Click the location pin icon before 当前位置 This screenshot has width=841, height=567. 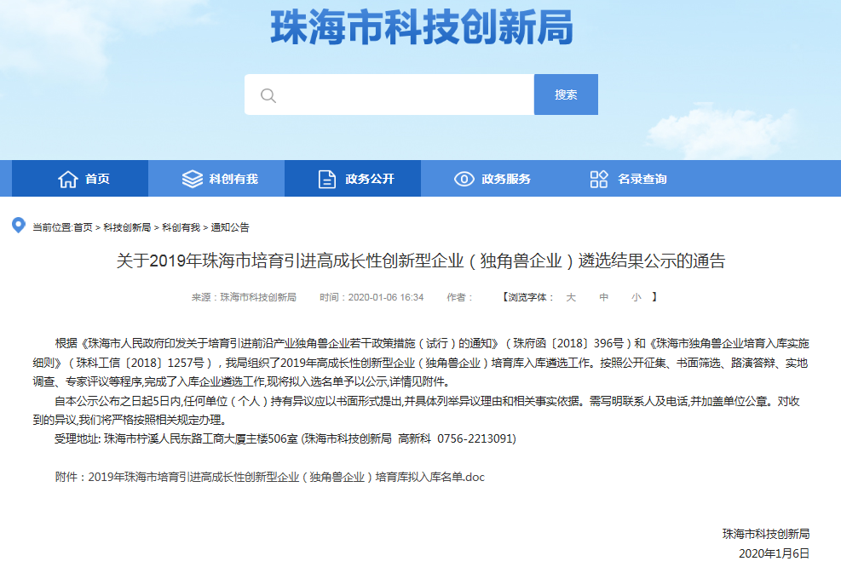[x=19, y=225]
